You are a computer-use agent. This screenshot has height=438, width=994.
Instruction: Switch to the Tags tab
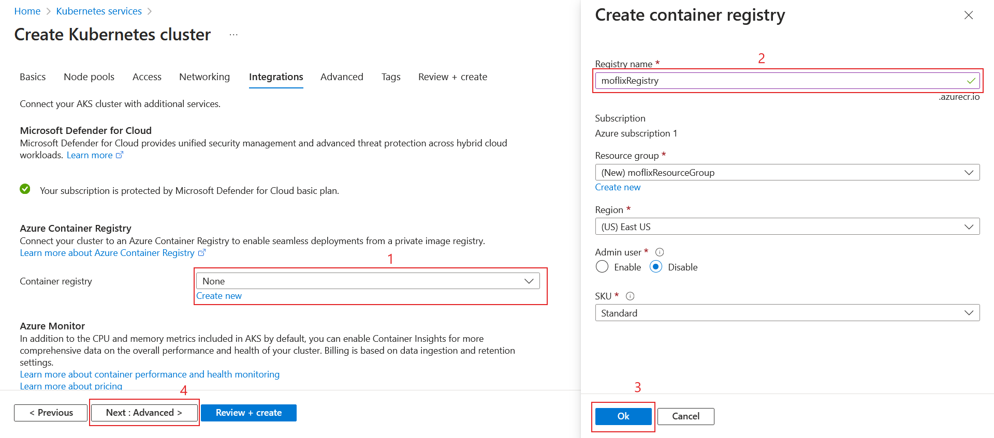tap(391, 77)
